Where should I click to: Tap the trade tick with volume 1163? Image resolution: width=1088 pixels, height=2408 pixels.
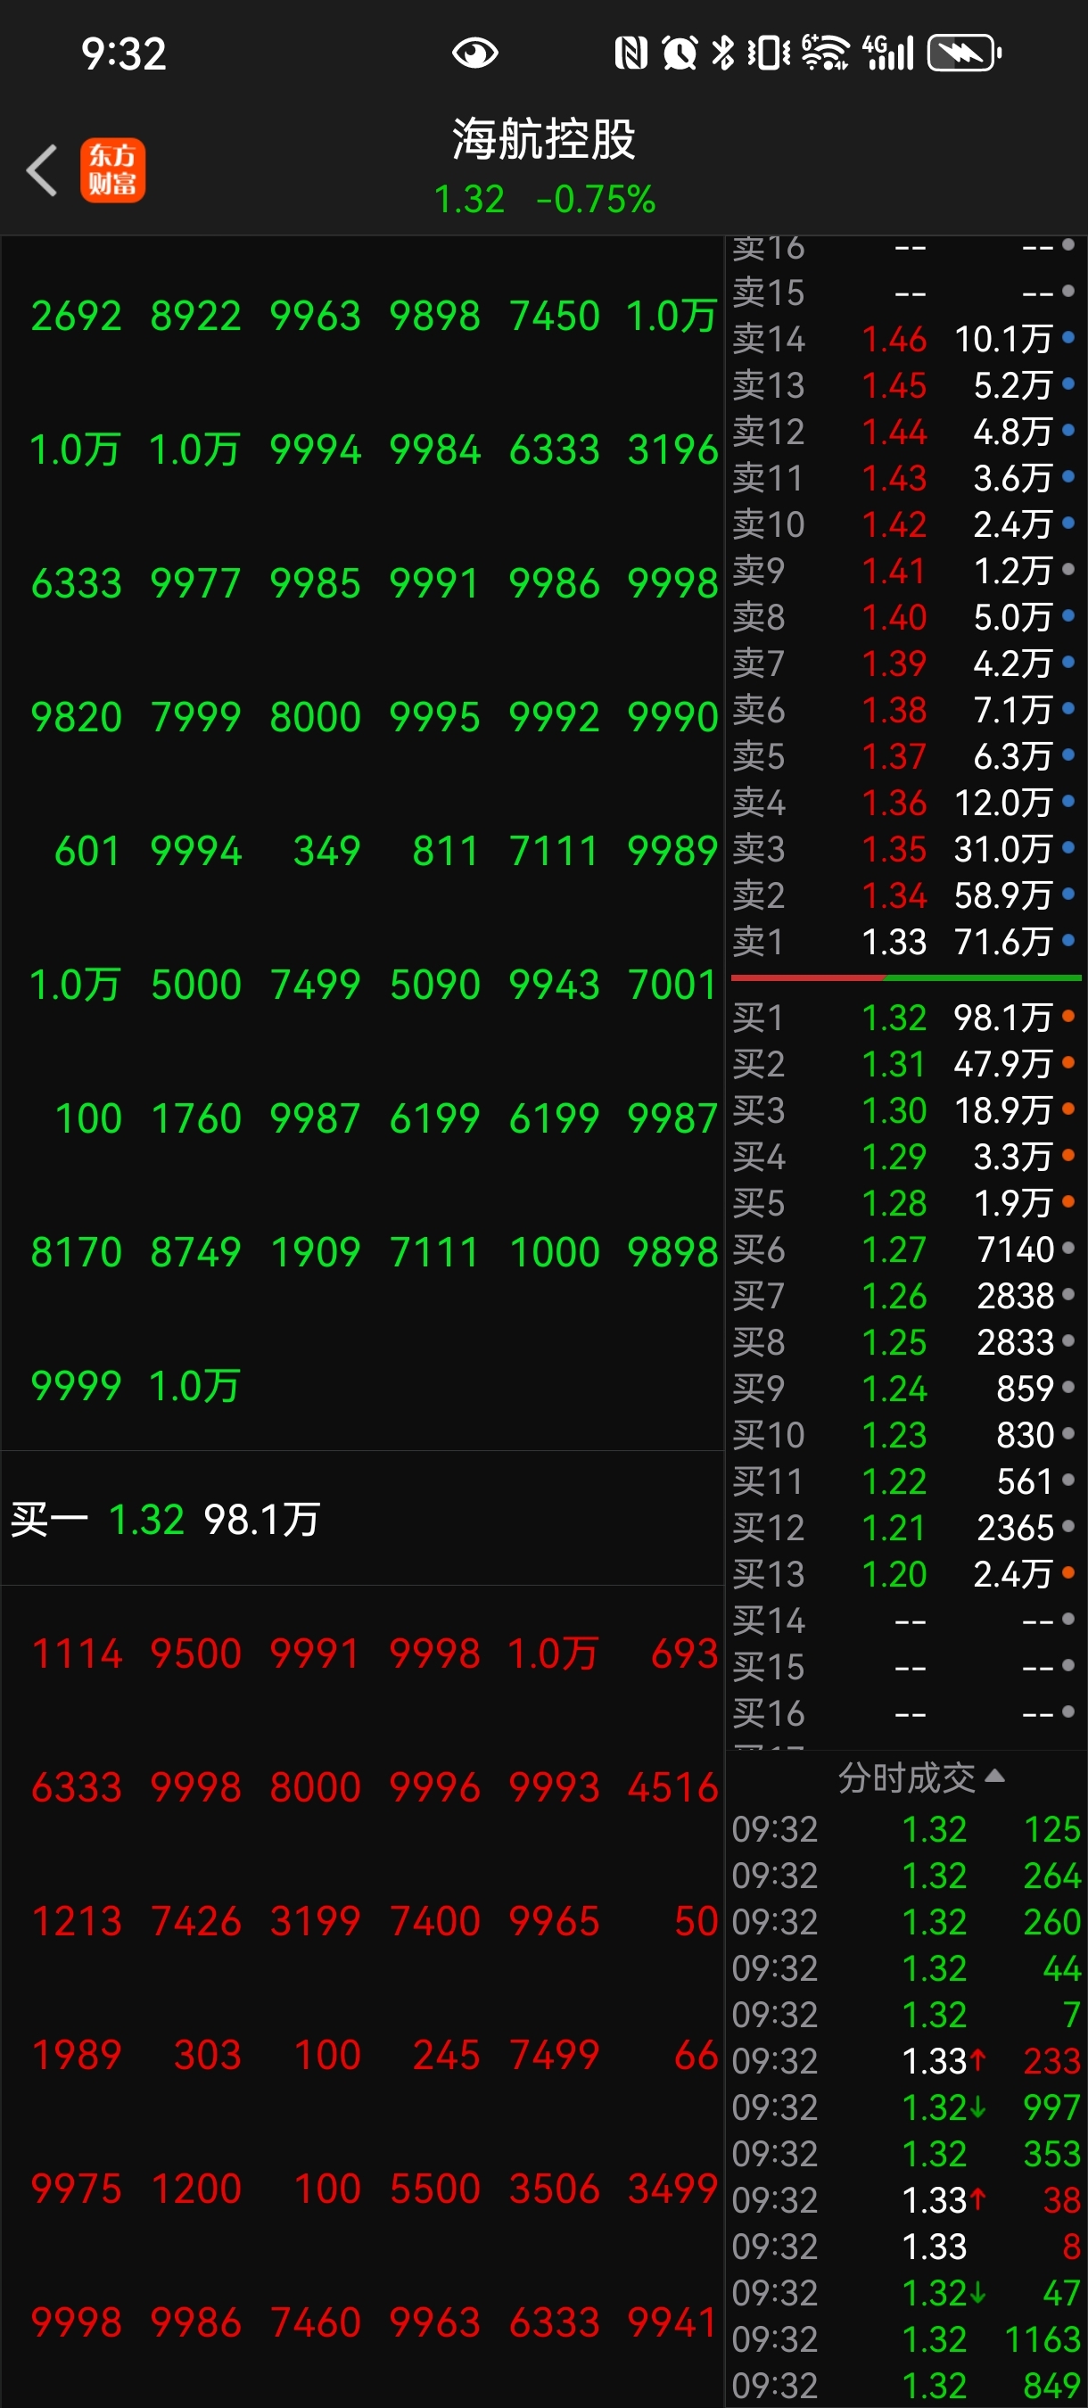click(x=906, y=2338)
